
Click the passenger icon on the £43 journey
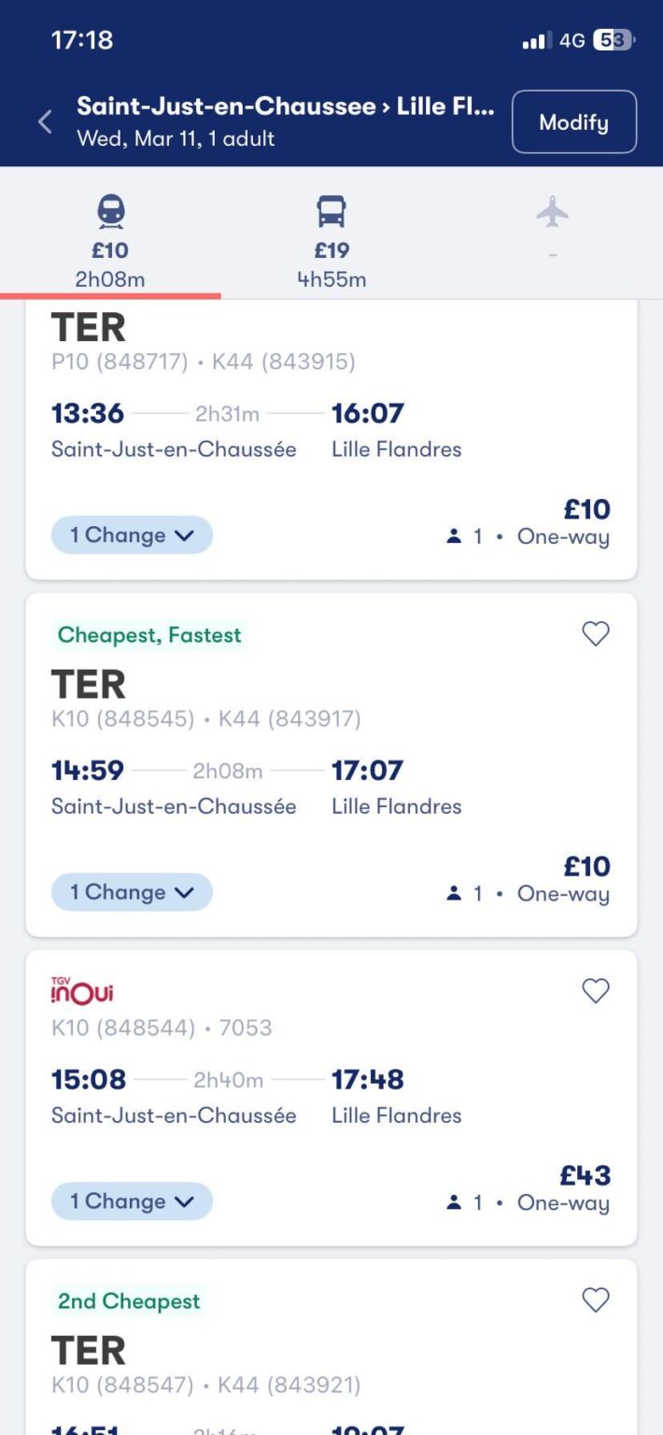[452, 1203]
